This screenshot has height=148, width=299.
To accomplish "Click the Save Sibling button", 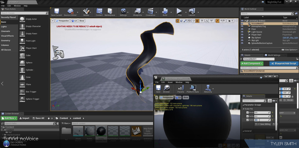I will (263, 124).
